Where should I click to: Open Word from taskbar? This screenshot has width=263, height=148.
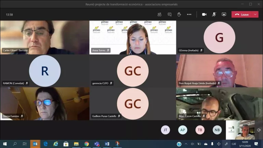[107, 144]
